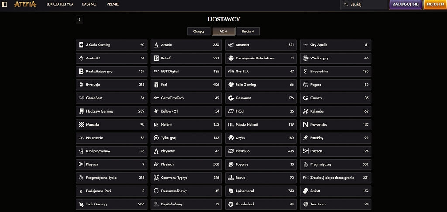Open the NetEnt provider

186,124
